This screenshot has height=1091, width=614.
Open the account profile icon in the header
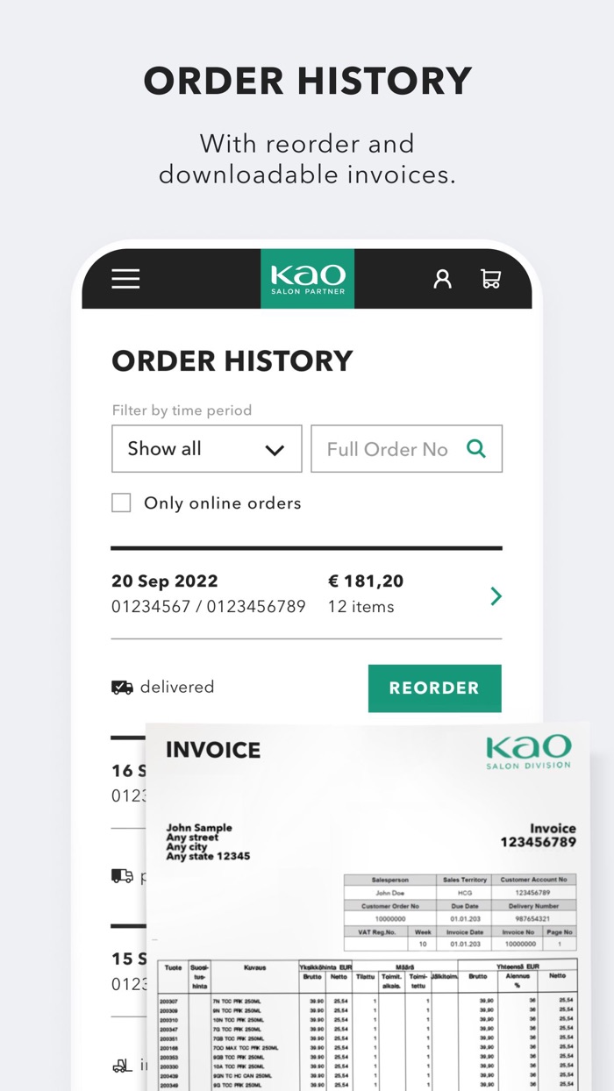pos(443,278)
